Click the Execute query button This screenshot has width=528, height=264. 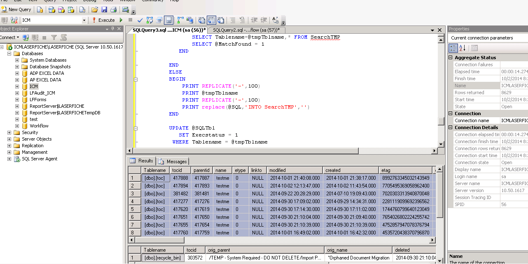click(x=103, y=20)
